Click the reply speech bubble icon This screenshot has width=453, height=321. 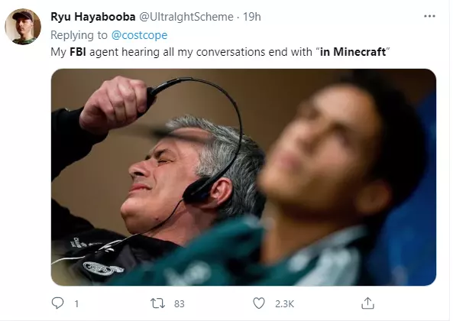tap(57, 303)
